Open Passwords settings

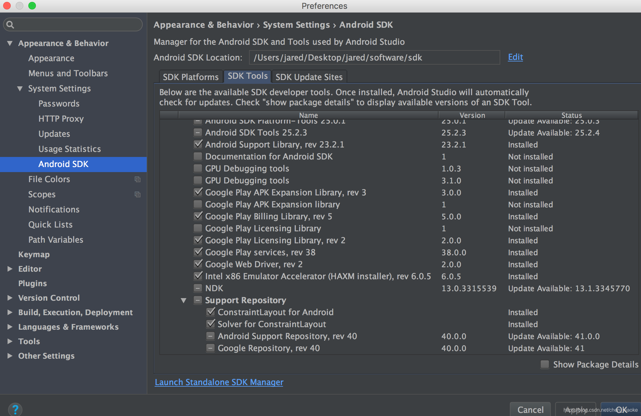coord(59,104)
